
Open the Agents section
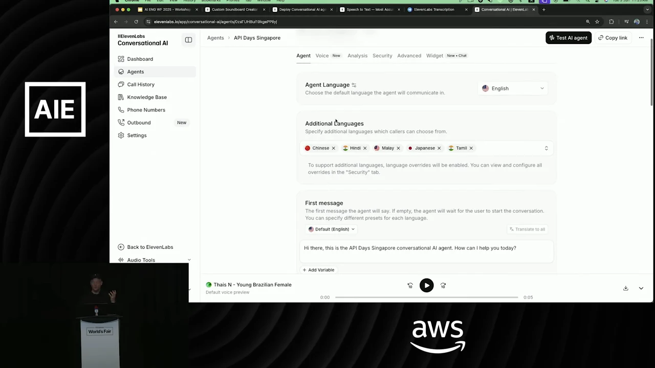click(155, 72)
